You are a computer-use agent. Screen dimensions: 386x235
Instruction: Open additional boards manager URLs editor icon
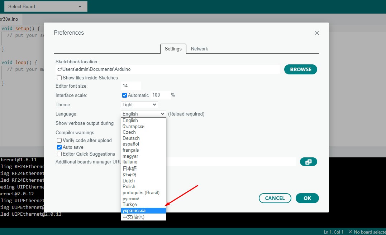click(x=308, y=162)
